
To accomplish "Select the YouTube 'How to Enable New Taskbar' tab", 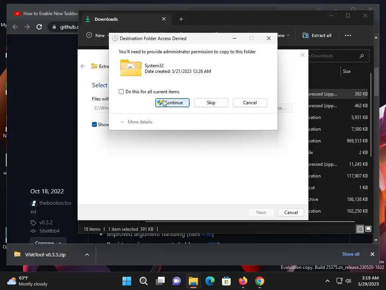I will 46,14.
